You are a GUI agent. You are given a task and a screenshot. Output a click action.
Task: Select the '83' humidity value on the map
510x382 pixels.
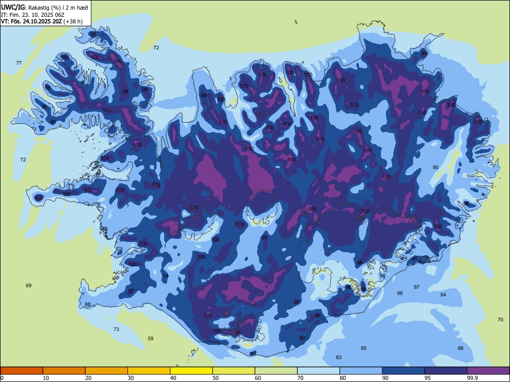pos(339,358)
